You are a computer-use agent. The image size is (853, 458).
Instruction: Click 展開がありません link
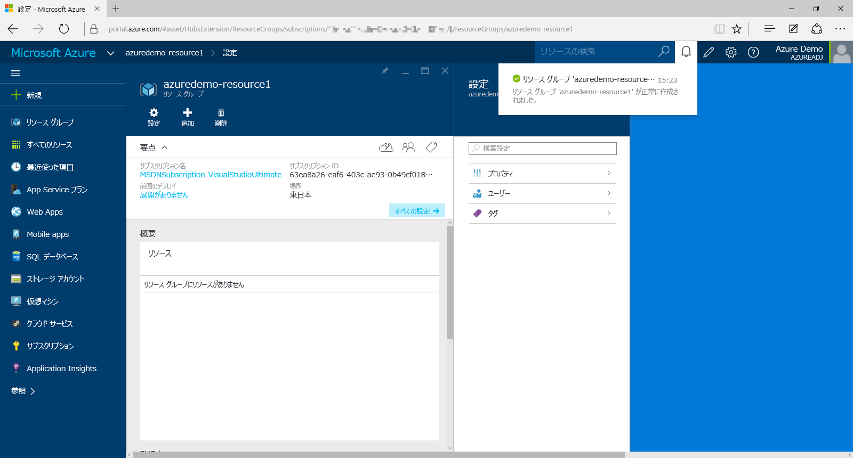[164, 195]
